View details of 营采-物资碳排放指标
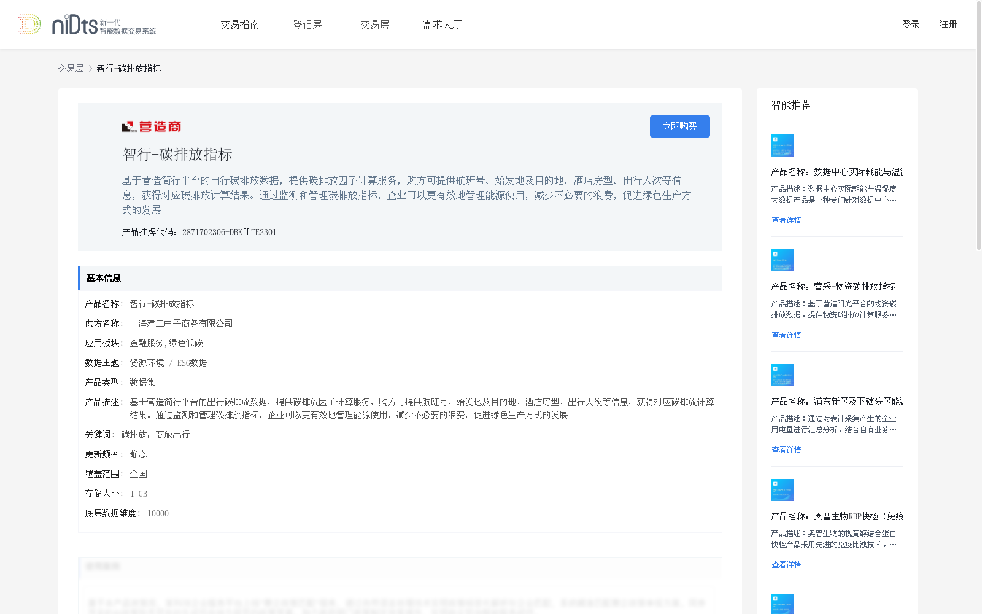This screenshot has height=614, width=982. tap(786, 335)
